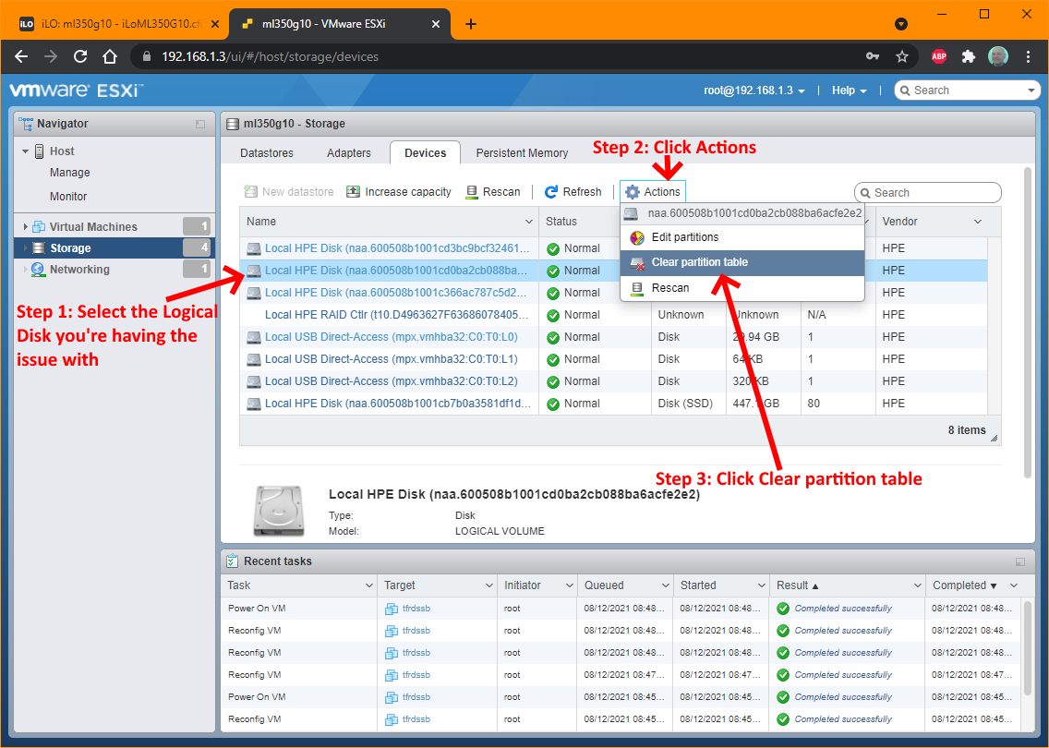Viewport: 1049px width, 748px height.
Task: Open the Help dropdown menu
Action: coord(849,90)
